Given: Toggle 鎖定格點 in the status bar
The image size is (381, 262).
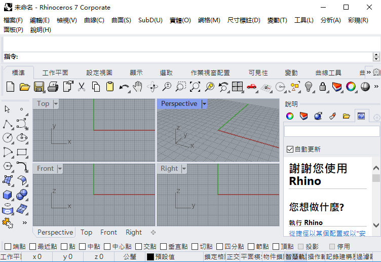Looking at the screenshot, I should pyautogui.click(x=214, y=256).
